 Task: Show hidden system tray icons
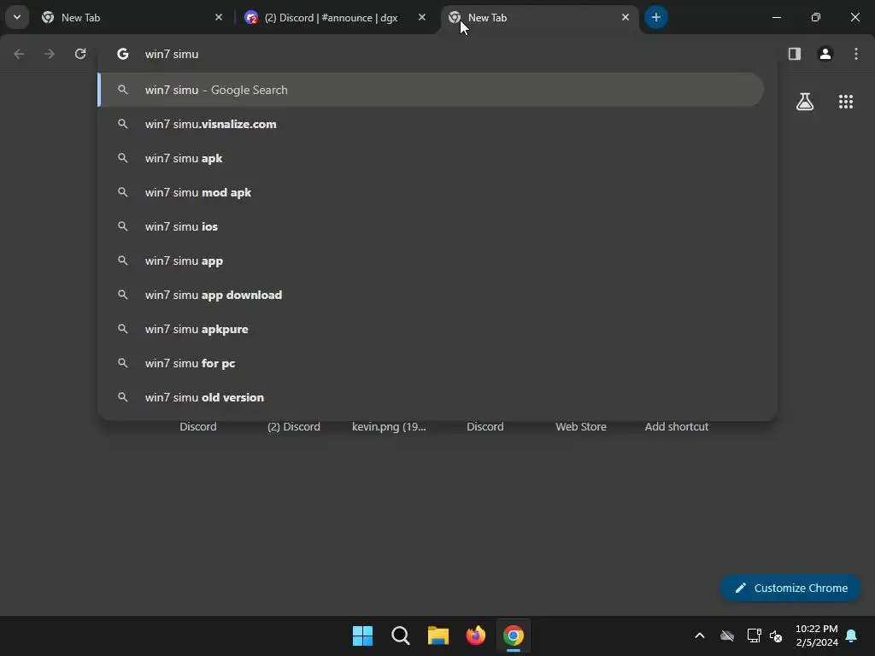pyautogui.click(x=699, y=635)
